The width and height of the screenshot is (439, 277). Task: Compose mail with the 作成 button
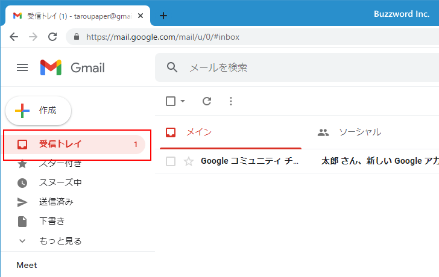[39, 111]
